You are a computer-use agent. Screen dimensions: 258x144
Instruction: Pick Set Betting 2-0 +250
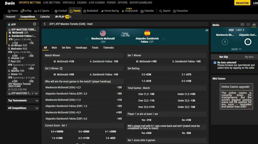[146, 74]
